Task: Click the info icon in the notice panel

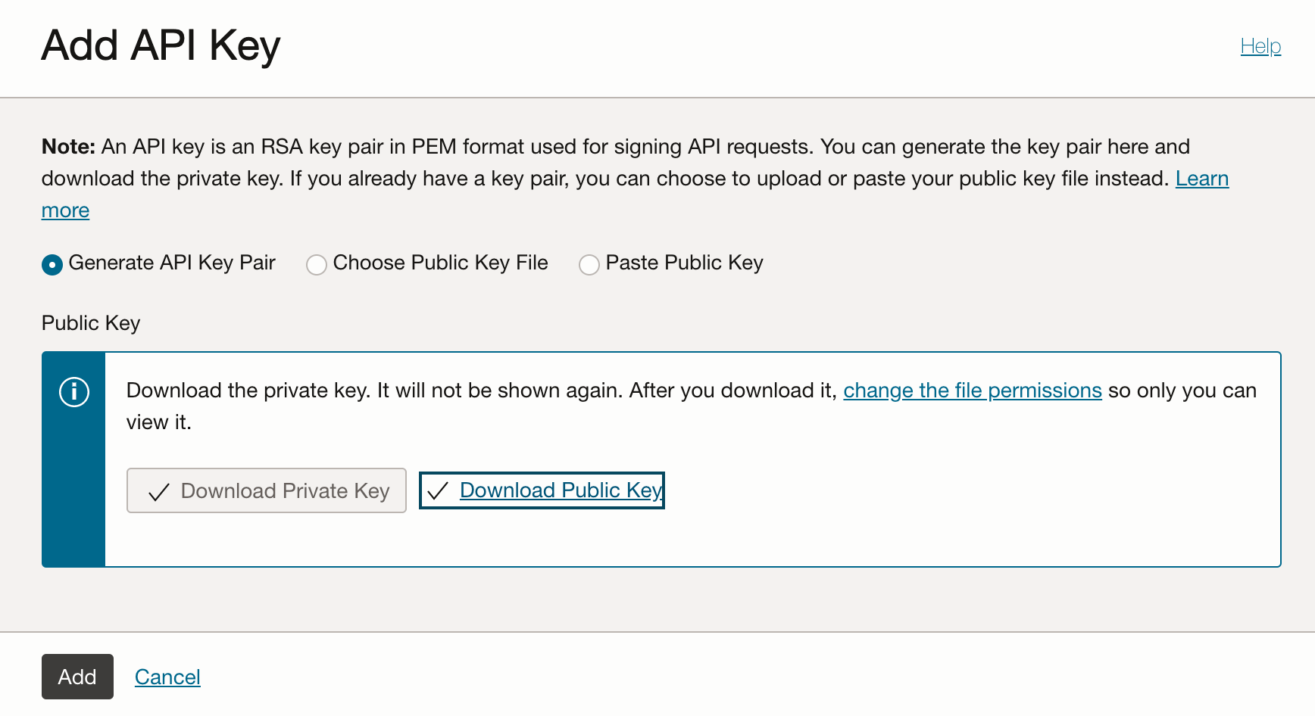Action: (x=73, y=392)
